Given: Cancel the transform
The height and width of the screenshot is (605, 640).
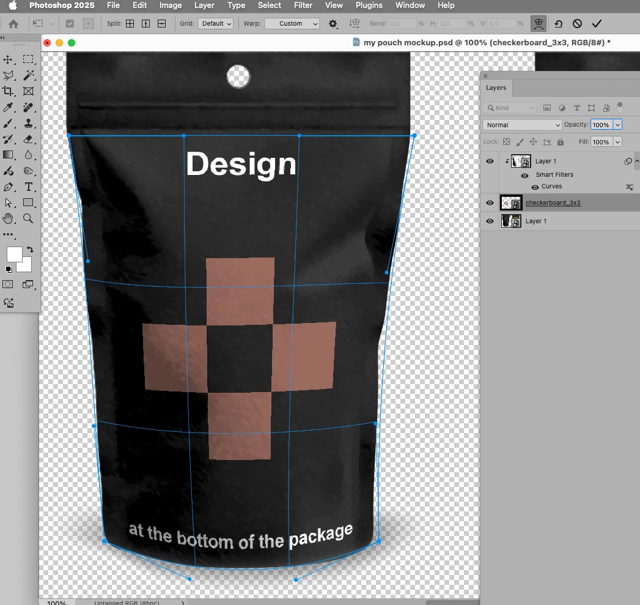Looking at the screenshot, I should (577, 24).
